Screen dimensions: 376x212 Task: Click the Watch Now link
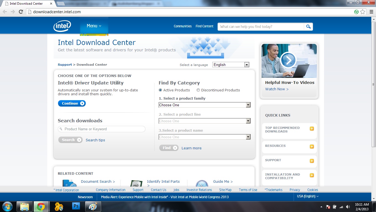tap(277, 89)
